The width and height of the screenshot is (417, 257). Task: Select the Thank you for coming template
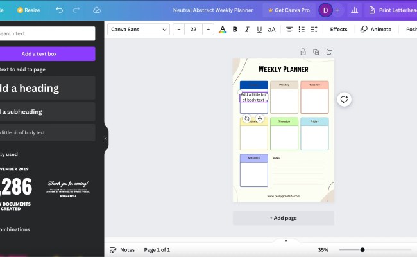point(68,189)
